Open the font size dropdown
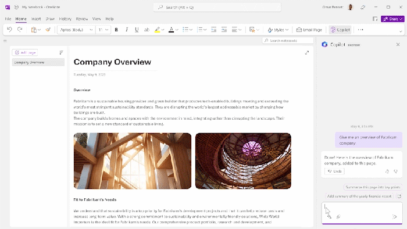The image size is (407, 229). pos(106,30)
